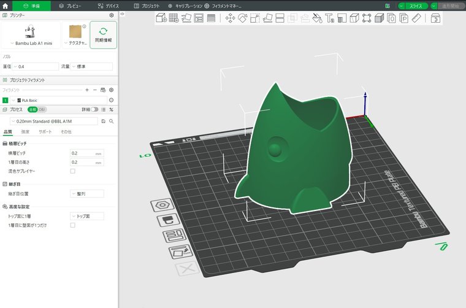The image size is (466, 308).
Task: Click the compare presets list icon
Action: (x=103, y=109)
